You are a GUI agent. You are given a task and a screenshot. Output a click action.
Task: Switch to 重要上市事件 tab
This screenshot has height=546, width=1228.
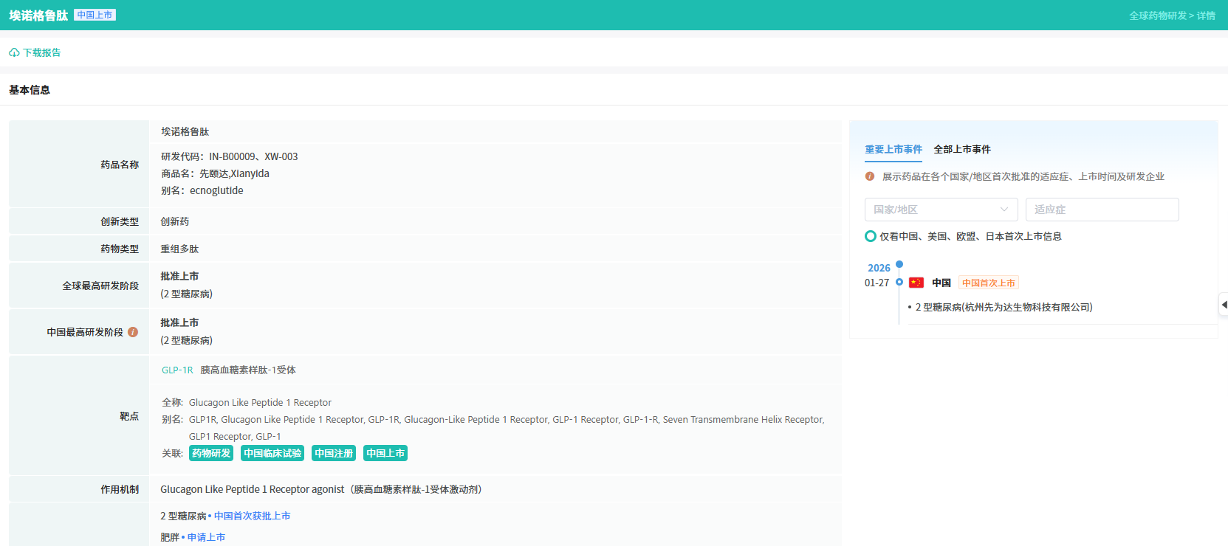tap(893, 149)
